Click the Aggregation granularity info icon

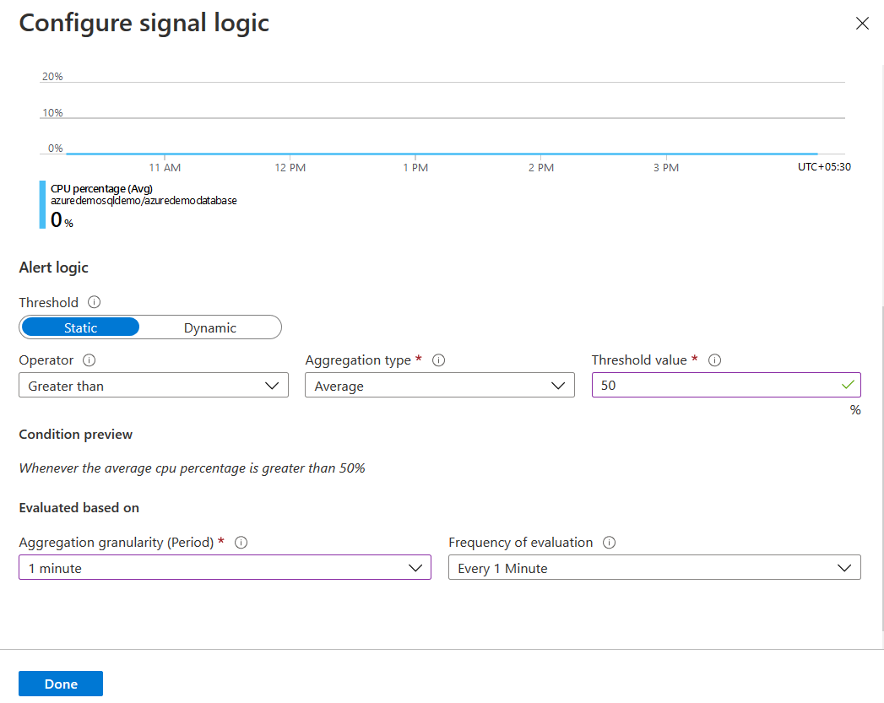coord(241,543)
